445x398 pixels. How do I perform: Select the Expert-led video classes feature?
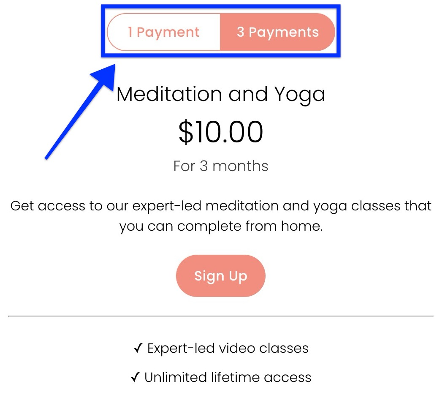tap(227, 348)
